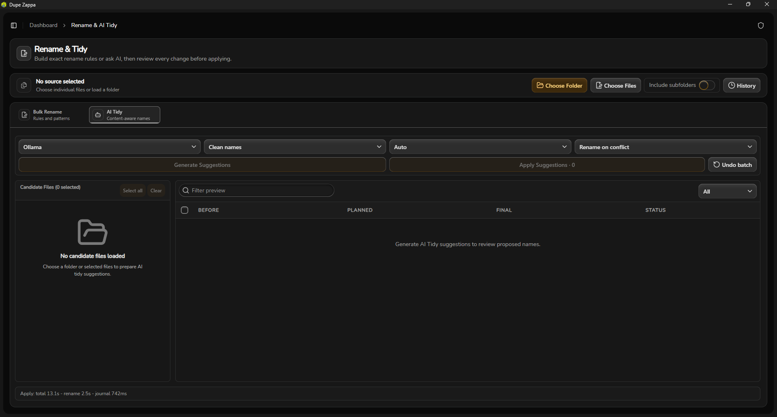Click the FINAL column header
777x417 pixels.
coord(504,210)
